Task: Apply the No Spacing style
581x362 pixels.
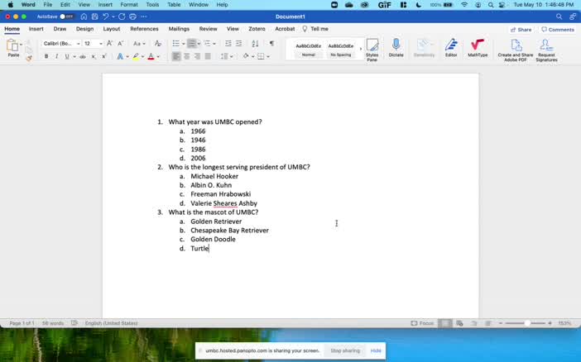Action: (x=340, y=50)
